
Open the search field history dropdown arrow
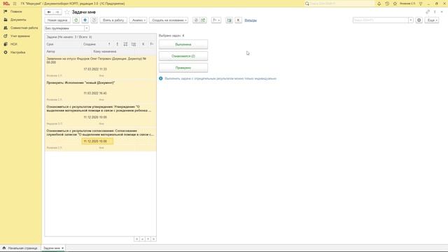pyautogui.click(x=411, y=20)
